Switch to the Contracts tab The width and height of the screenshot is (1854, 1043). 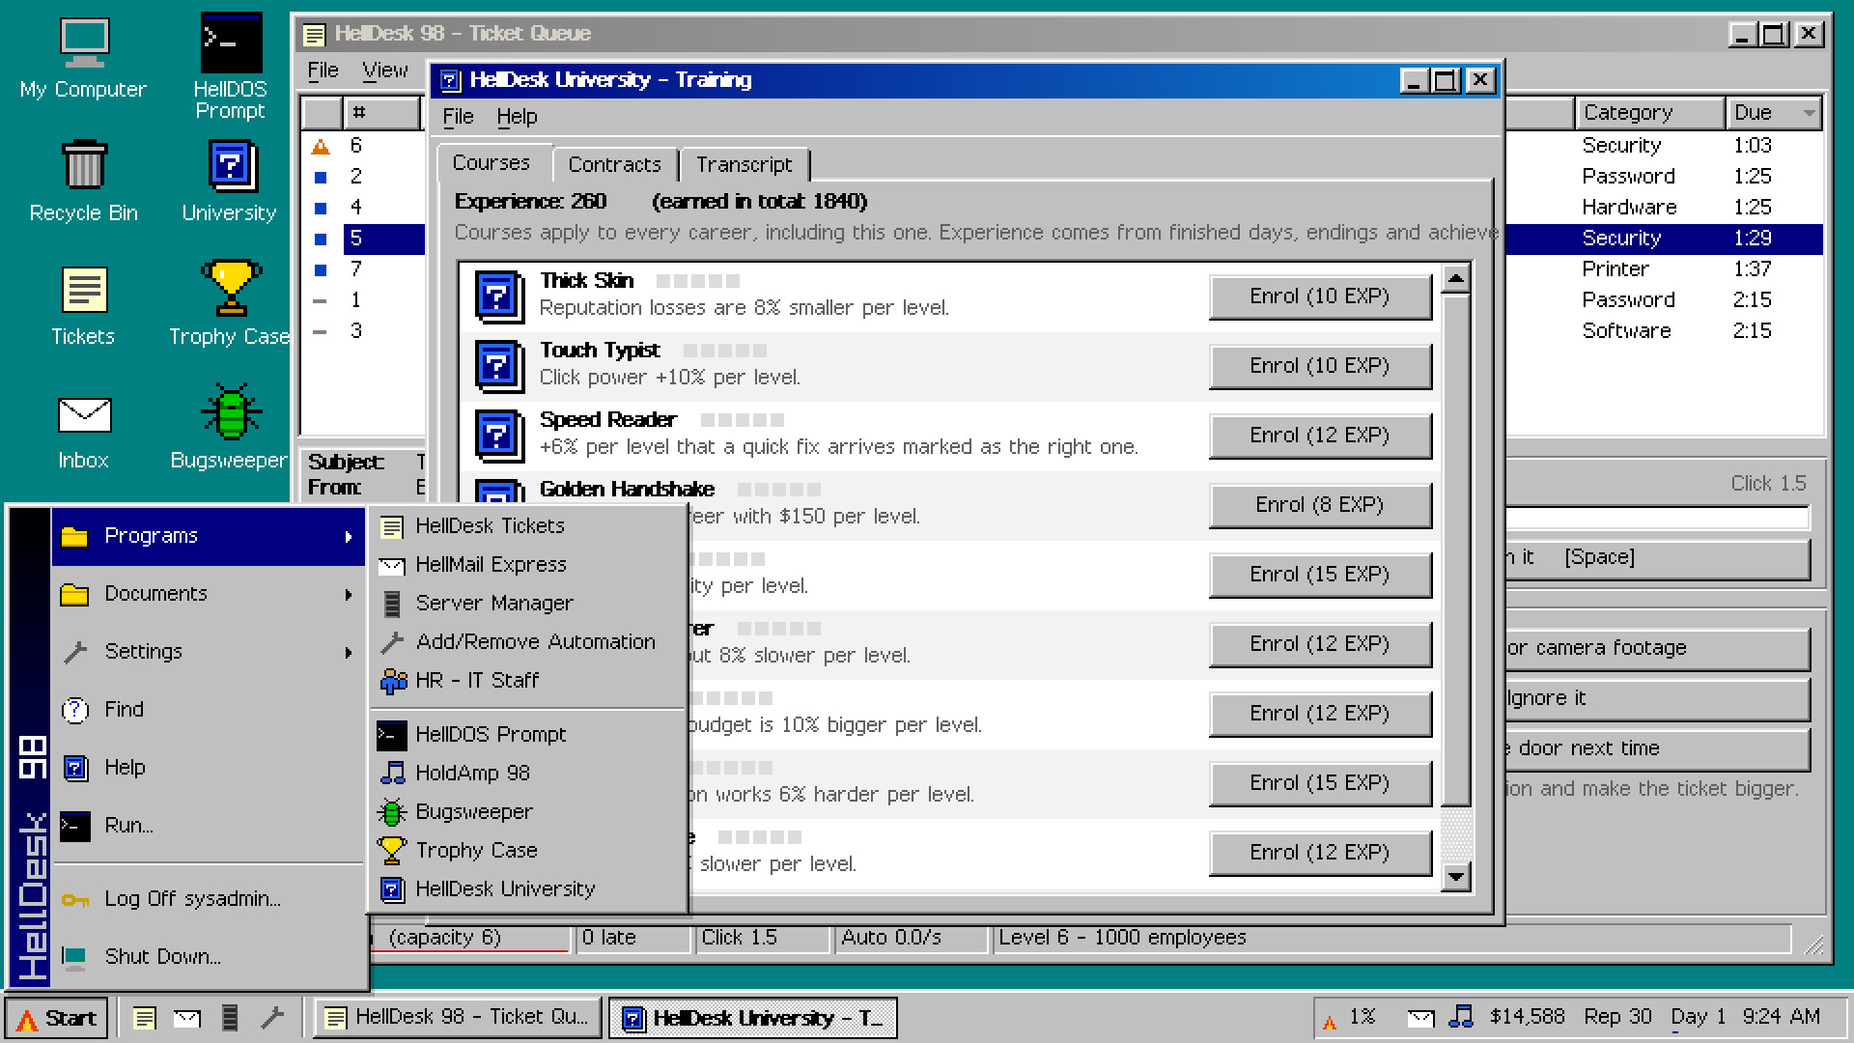point(615,164)
